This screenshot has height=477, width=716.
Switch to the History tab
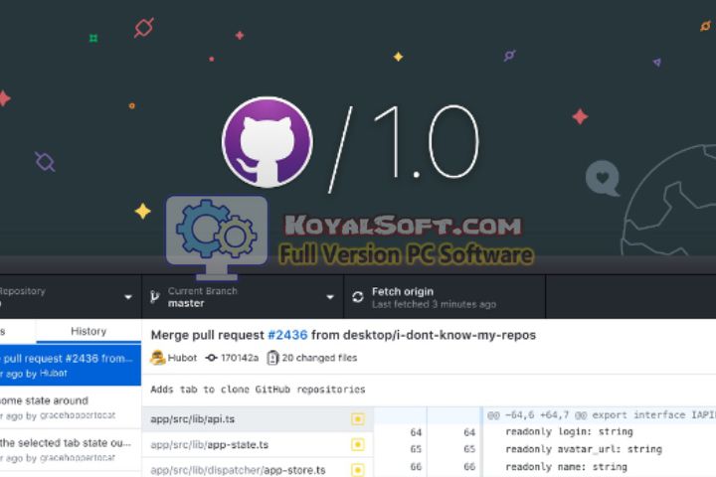[89, 331]
